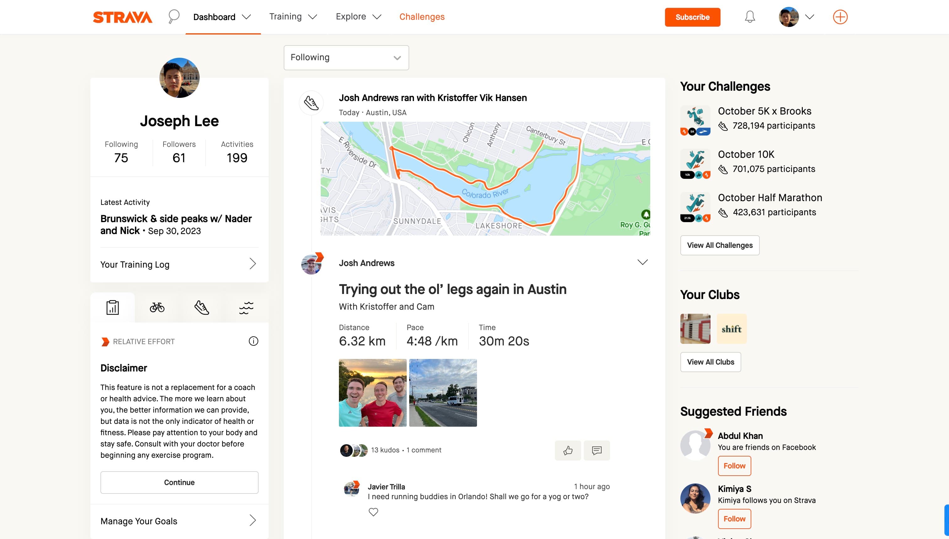Open the Austin route map

point(485,179)
